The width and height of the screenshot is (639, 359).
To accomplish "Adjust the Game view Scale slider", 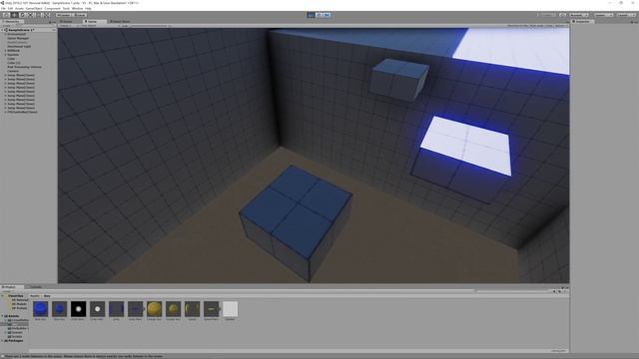I will 151,26.
